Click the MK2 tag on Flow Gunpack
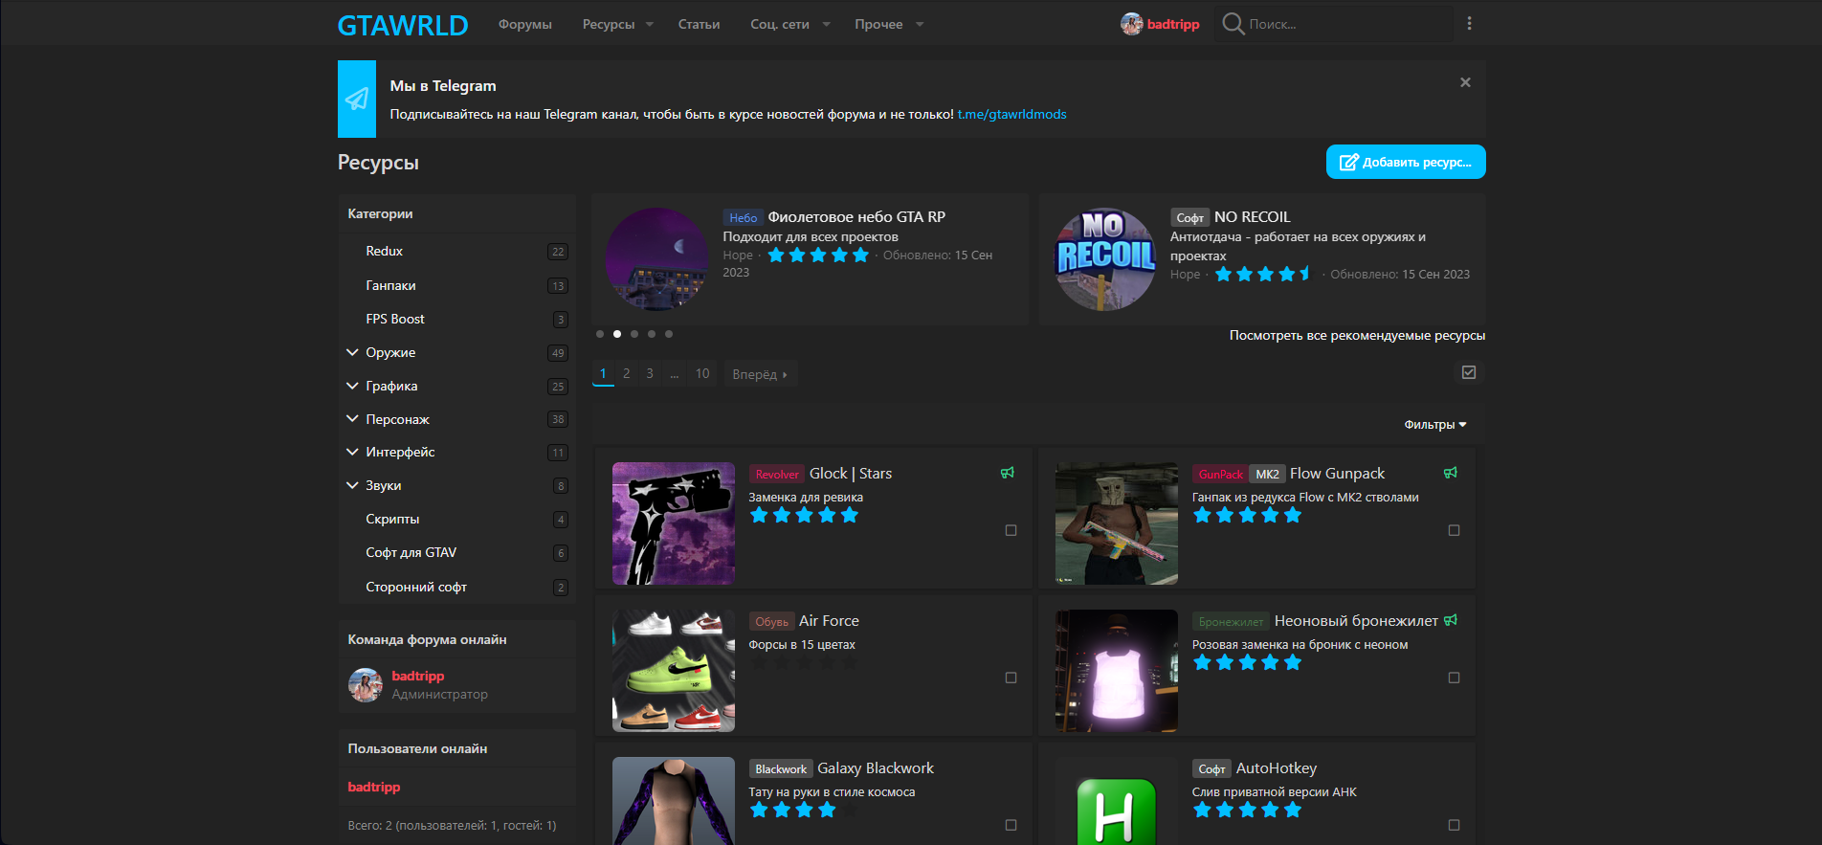1822x845 pixels. point(1267,474)
